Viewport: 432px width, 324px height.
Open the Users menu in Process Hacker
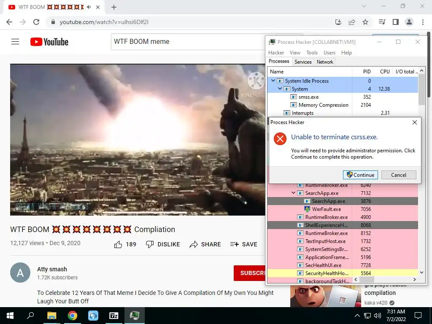pos(329,53)
